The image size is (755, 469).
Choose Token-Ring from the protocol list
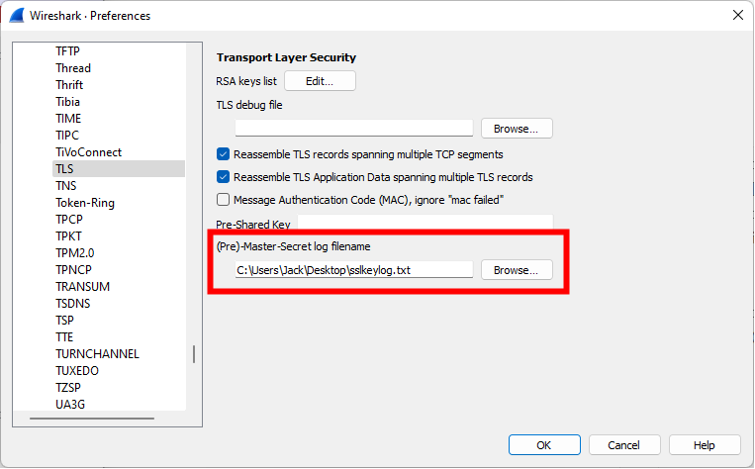click(85, 203)
